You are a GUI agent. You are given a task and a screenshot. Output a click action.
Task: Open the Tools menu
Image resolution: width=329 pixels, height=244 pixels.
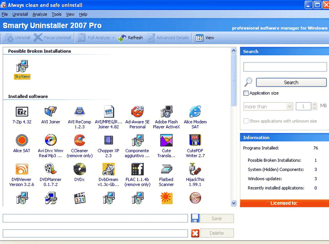(56, 14)
